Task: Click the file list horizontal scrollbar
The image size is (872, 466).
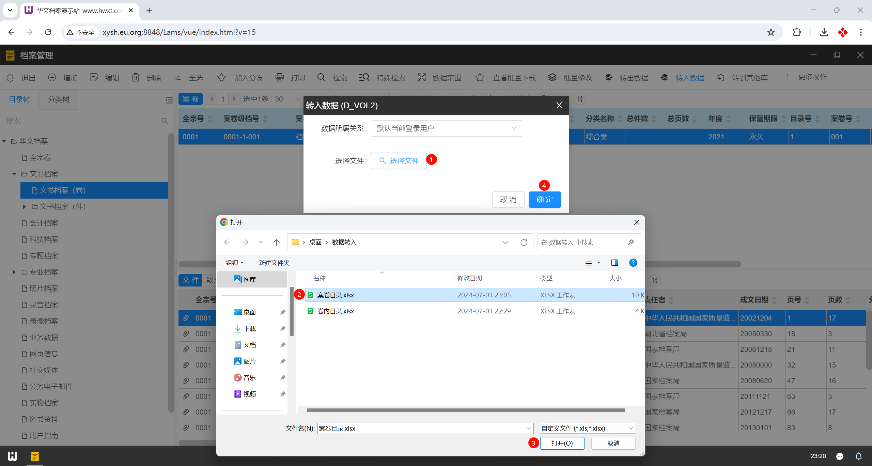Action: point(465,410)
